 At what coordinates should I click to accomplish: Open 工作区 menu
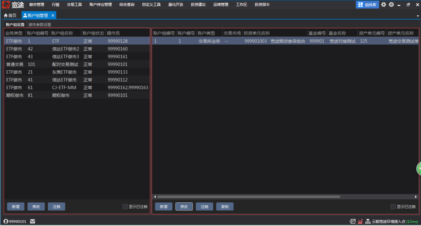click(242, 5)
